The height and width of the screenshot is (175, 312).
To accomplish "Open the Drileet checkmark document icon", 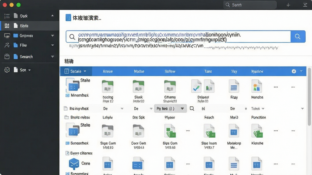I will tap(197, 86).
